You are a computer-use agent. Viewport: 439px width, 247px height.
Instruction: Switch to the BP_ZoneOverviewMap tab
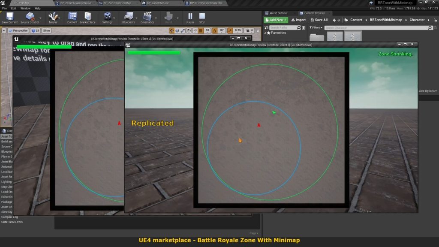coord(117,3)
